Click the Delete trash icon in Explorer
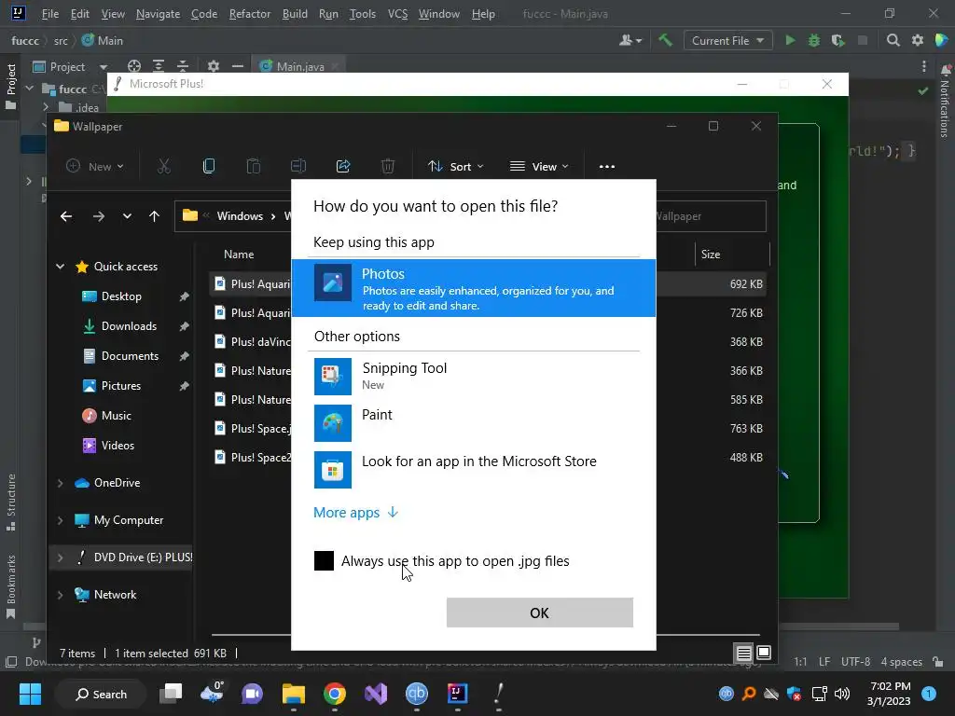Screen dimensions: 955x716 388,166
